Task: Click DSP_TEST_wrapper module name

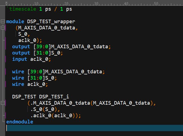Action: click(51, 22)
